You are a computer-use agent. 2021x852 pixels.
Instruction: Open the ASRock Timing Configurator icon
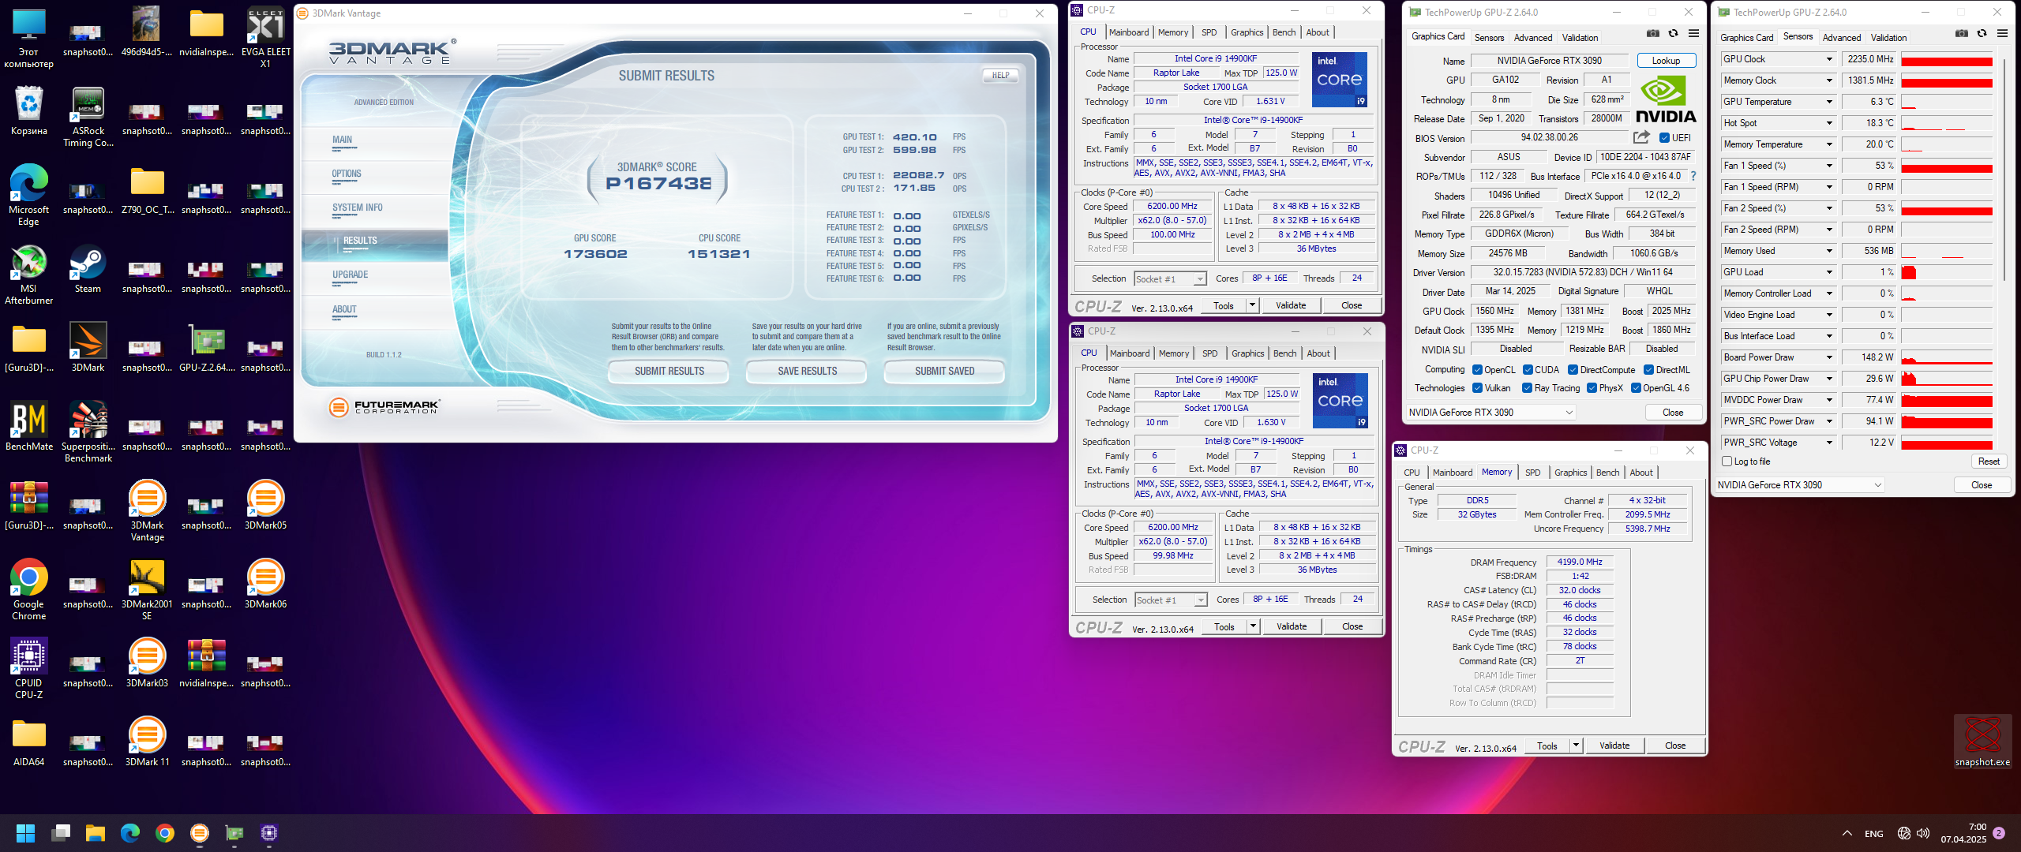coord(88,115)
